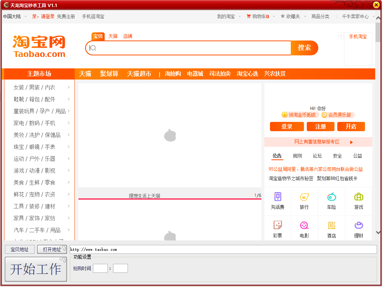The height and width of the screenshot is (288, 383).
Task: Open the 商品分类 link
Action: (320, 16)
